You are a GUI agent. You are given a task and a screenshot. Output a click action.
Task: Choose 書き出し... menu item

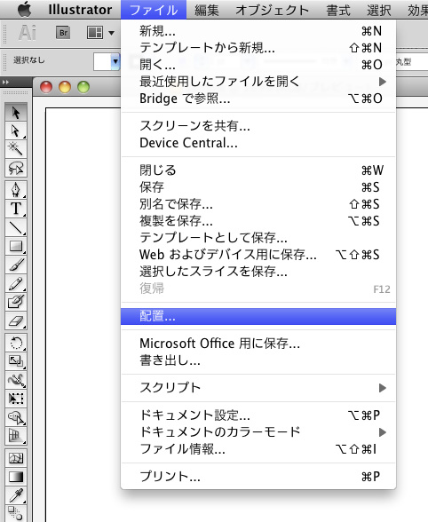click(258, 360)
